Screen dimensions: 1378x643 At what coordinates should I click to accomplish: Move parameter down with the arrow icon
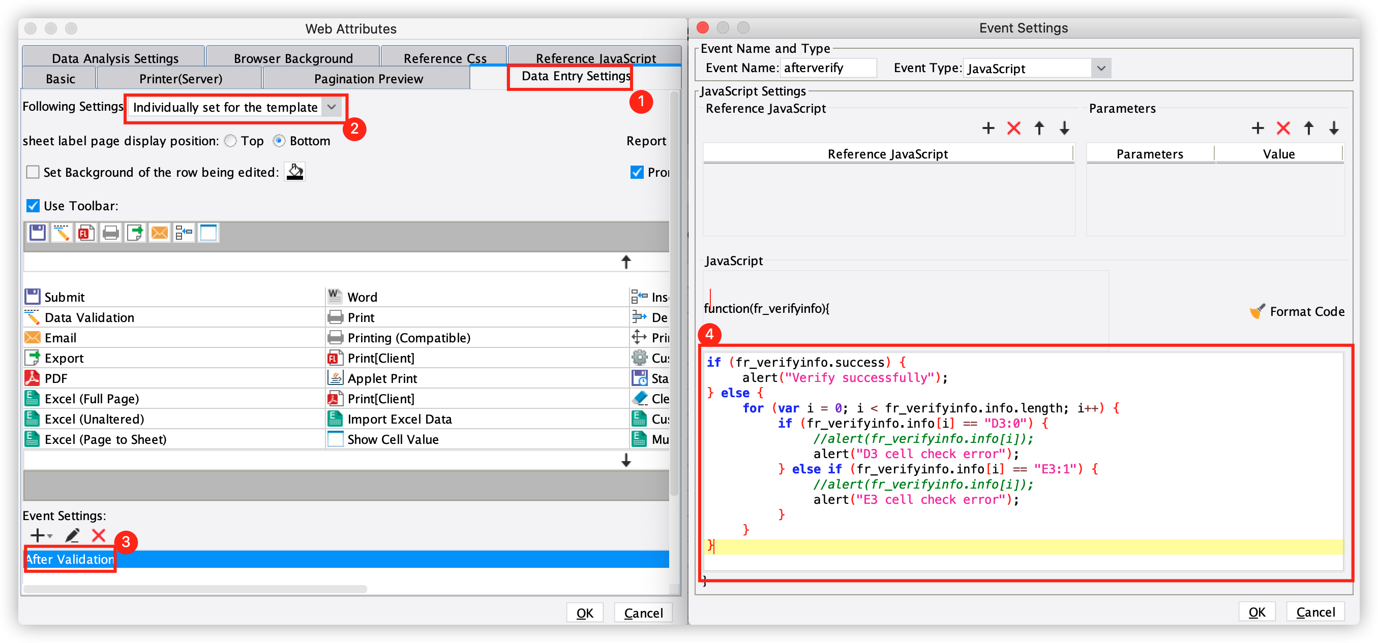[x=1334, y=128]
